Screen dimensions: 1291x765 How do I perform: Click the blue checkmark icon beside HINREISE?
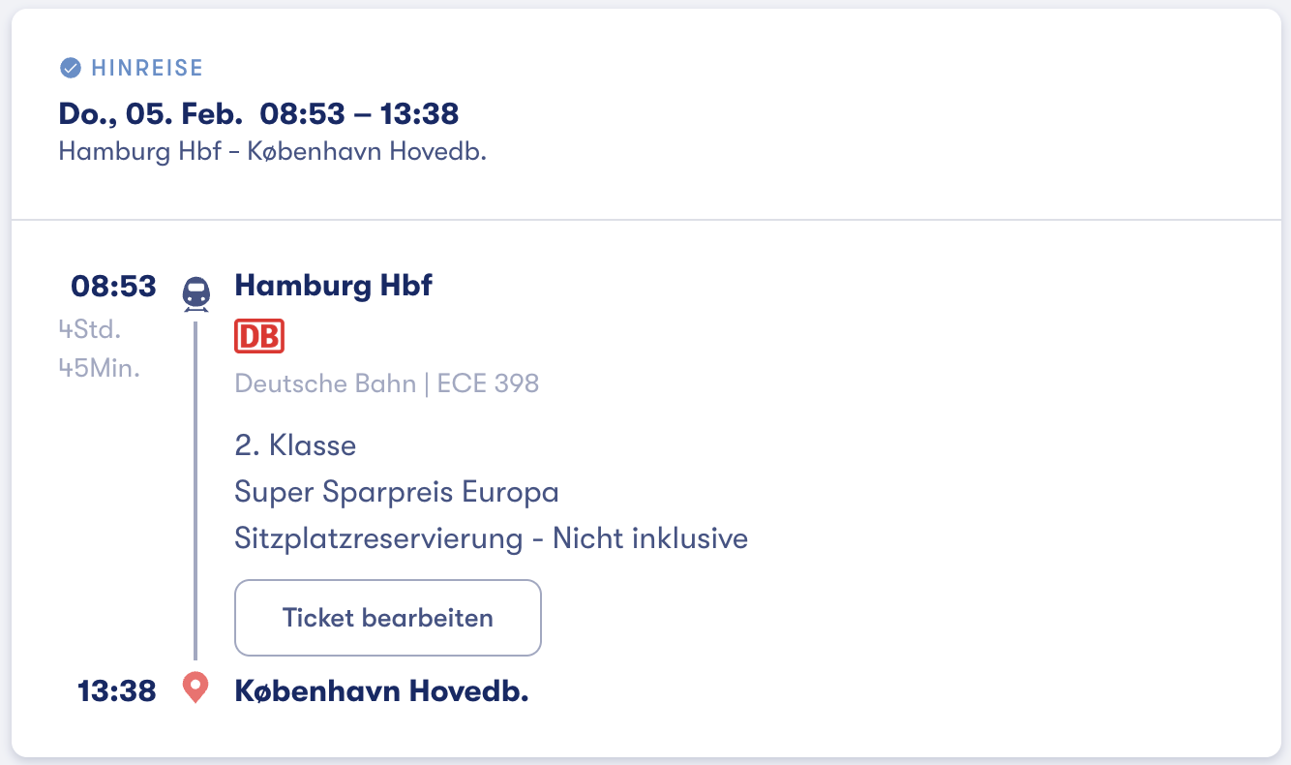click(70, 68)
